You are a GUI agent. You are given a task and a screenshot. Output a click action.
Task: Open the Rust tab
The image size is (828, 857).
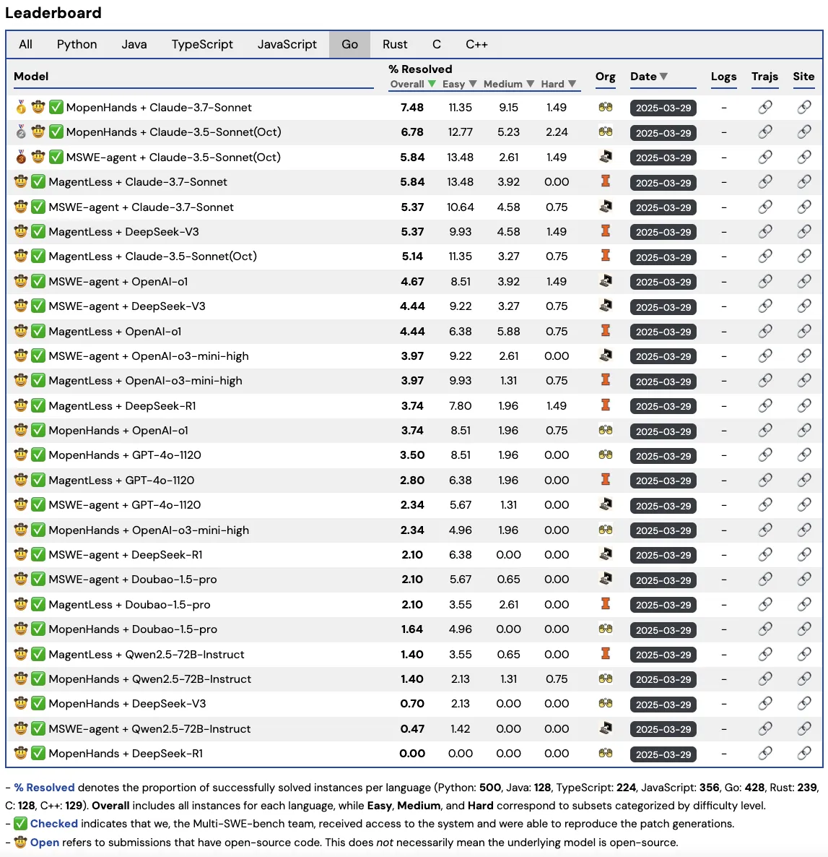pos(395,44)
